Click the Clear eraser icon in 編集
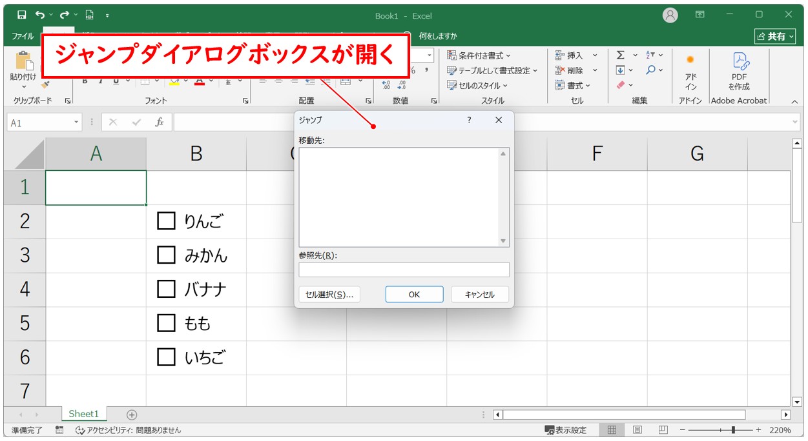The height and width of the screenshot is (441, 808). 621,85
